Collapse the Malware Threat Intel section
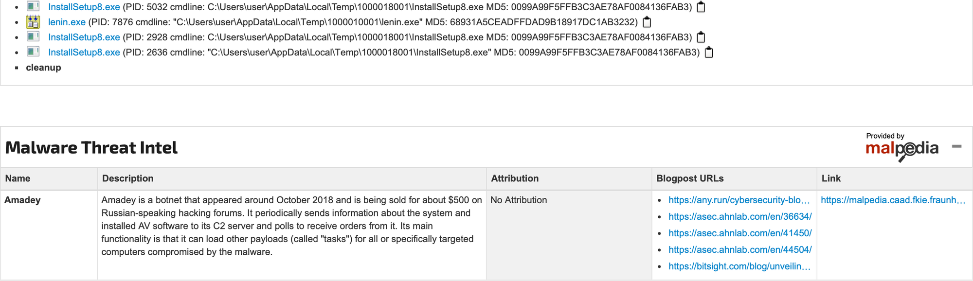Screen dimensions: 973x281 tap(956, 146)
